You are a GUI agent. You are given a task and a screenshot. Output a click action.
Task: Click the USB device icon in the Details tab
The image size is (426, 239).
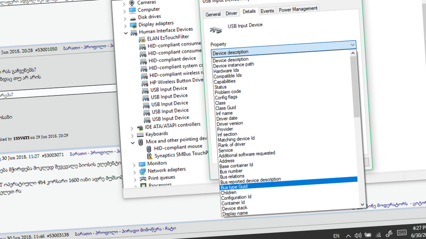pyautogui.click(x=216, y=30)
